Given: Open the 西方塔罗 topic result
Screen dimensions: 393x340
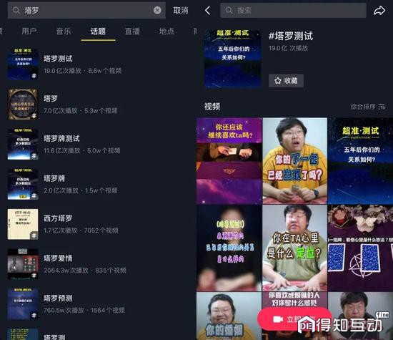Looking at the screenshot, I should pos(98,224).
